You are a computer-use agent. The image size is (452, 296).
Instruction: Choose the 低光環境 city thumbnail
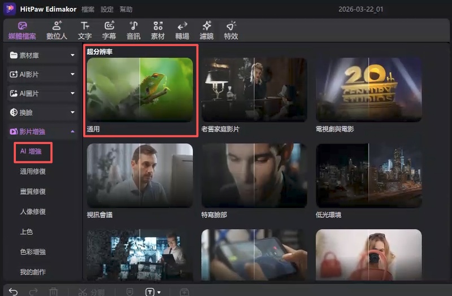pos(369,176)
